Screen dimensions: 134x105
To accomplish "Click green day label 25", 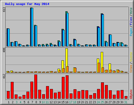I will 102,102.
